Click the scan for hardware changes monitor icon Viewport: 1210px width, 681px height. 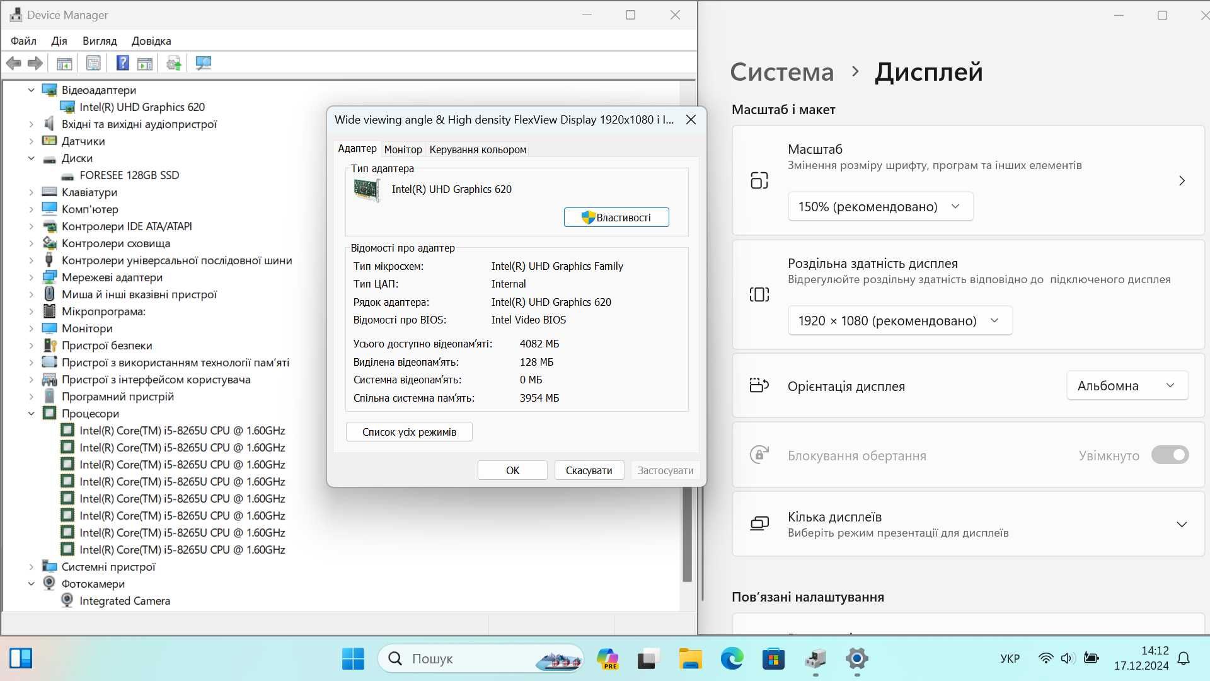point(204,63)
